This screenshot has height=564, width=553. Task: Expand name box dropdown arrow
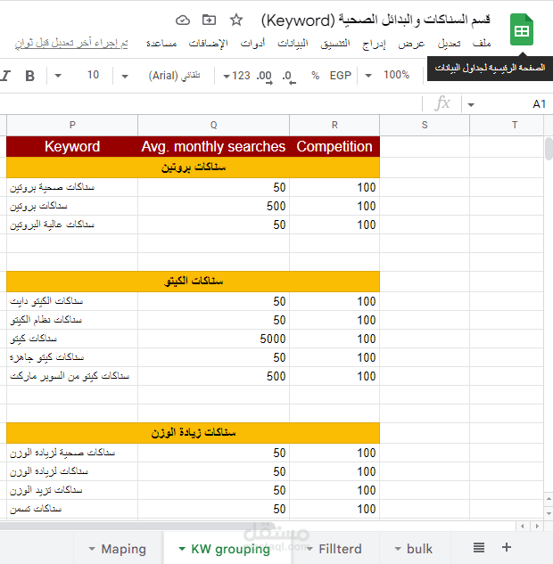coord(471,104)
